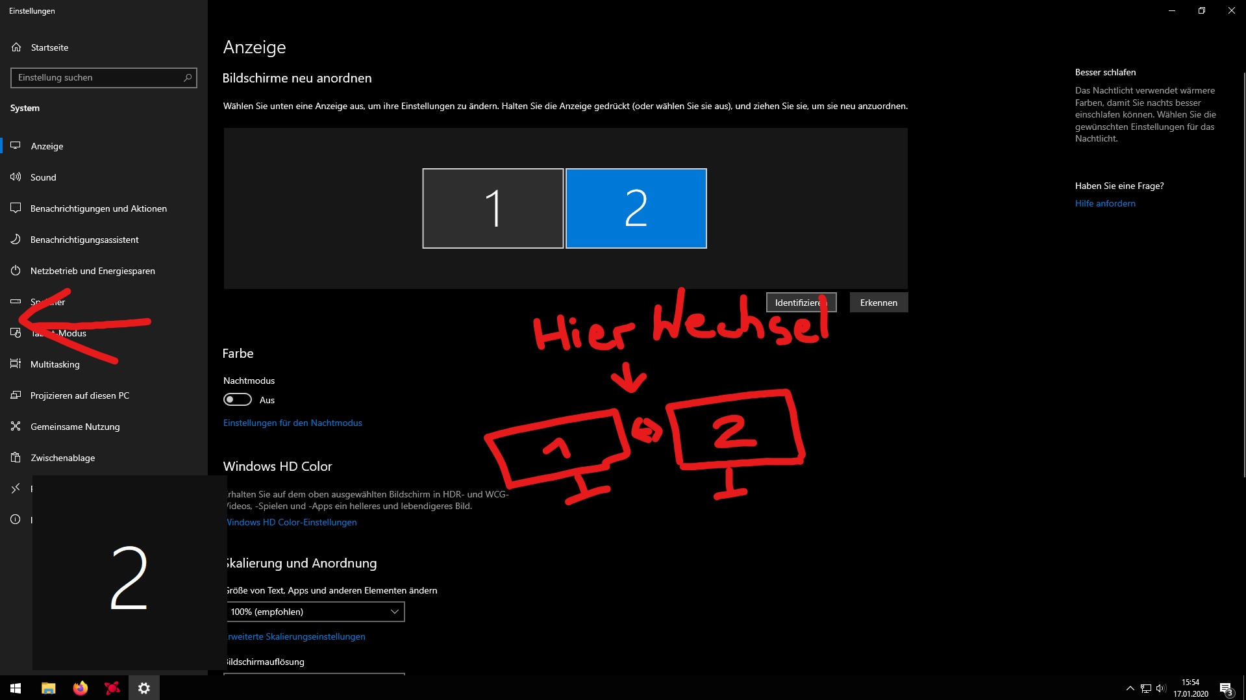
Task: Open the red app icon in taskbar
Action: (112, 688)
